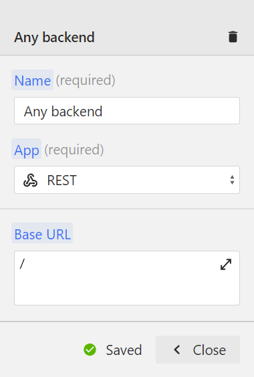Click the "(required)" hint next to App
254x377 pixels.
pos(74,150)
